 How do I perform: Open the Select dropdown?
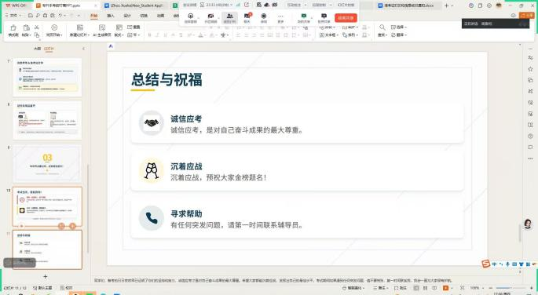coord(399,27)
